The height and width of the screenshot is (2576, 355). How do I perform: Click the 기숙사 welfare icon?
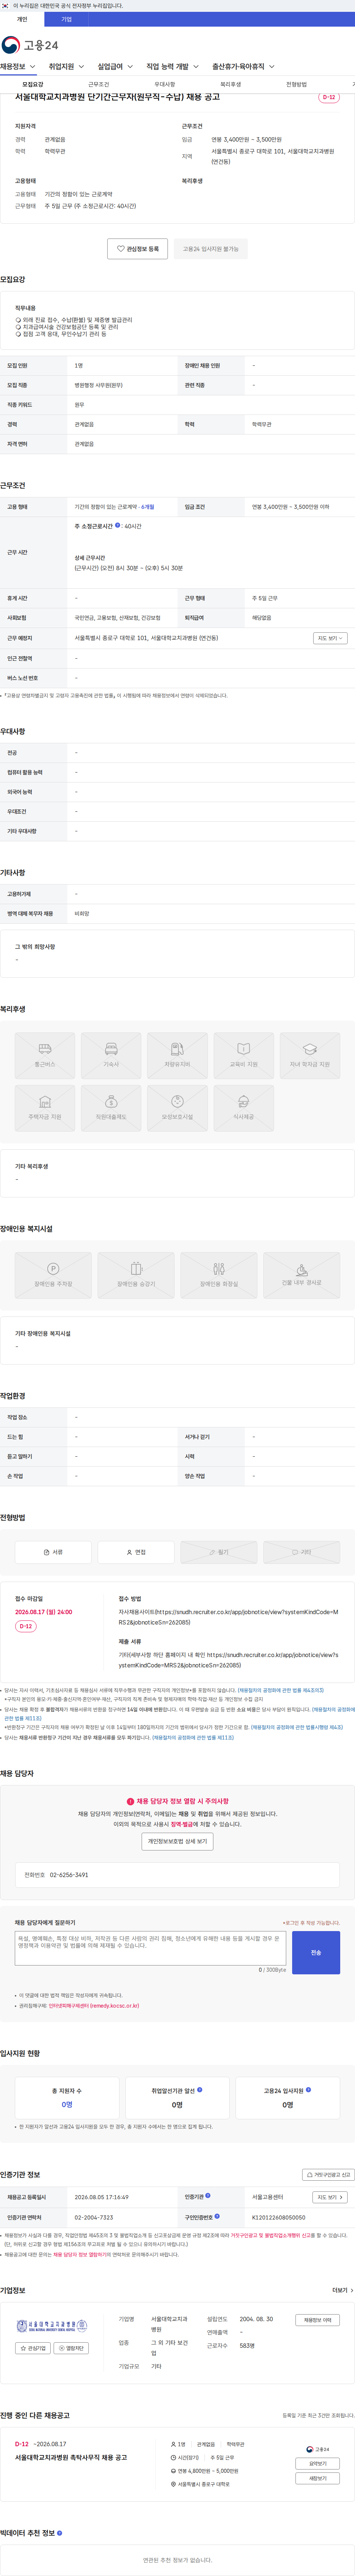coord(111,1056)
